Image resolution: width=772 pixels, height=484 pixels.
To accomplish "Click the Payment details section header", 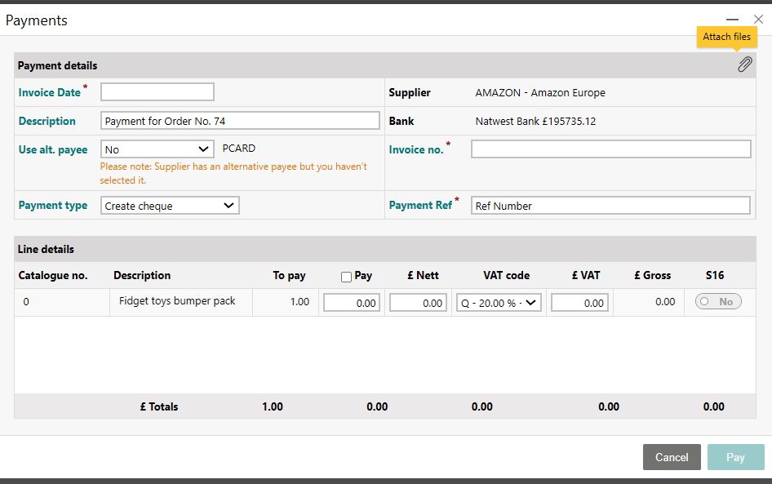I will point(57,65).
